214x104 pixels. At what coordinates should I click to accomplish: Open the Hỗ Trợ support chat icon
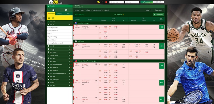coord(98,2)
